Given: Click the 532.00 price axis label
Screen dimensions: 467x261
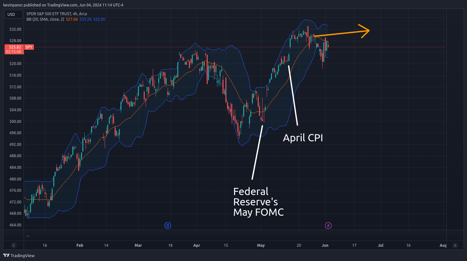Looking at the screenshot, I should click(x=16, y=29).
